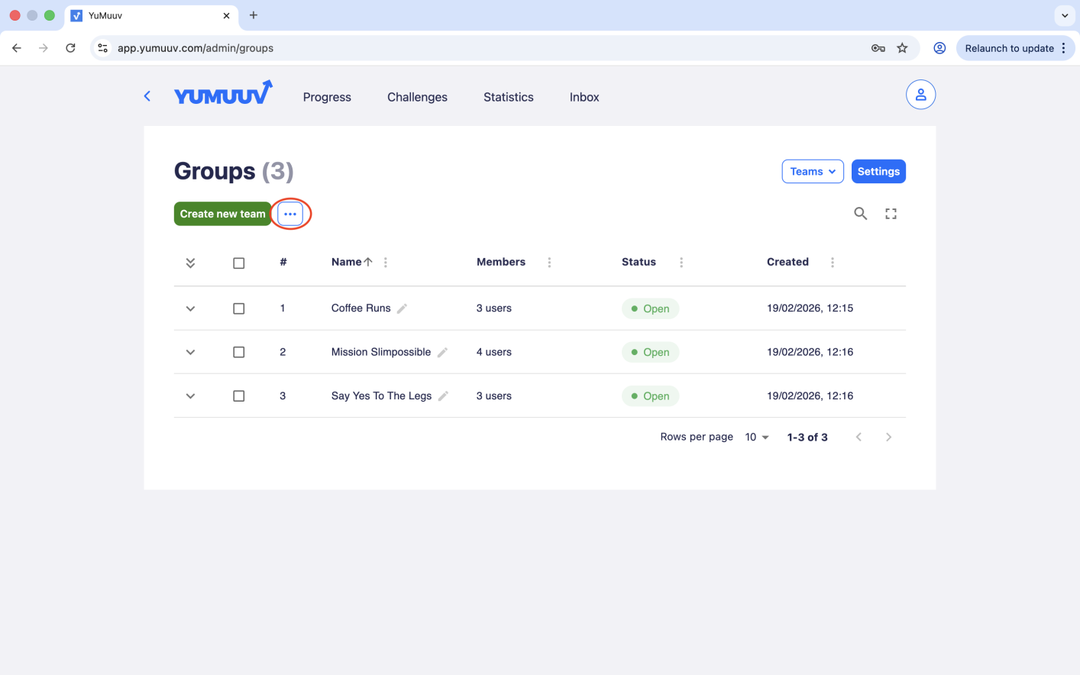Image resolution: width=1080 pixels, height=675 pixels.
Task: Tick the Say Yes To The Legs checkbox
Action: click(x=239, y=396)
